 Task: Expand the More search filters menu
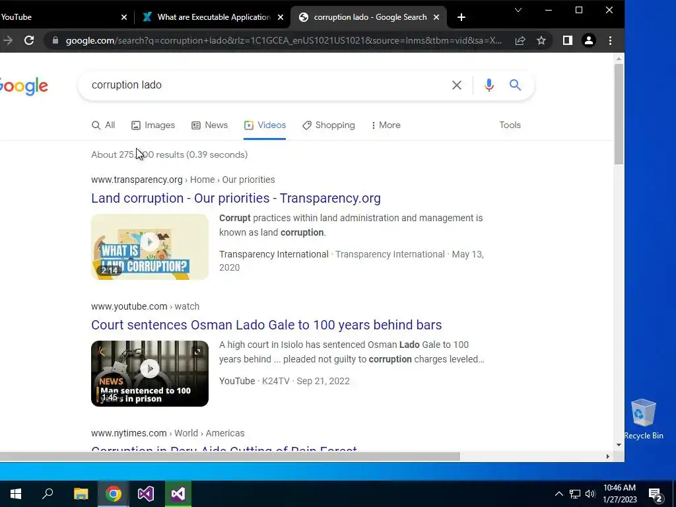click(x=386, y=125)
